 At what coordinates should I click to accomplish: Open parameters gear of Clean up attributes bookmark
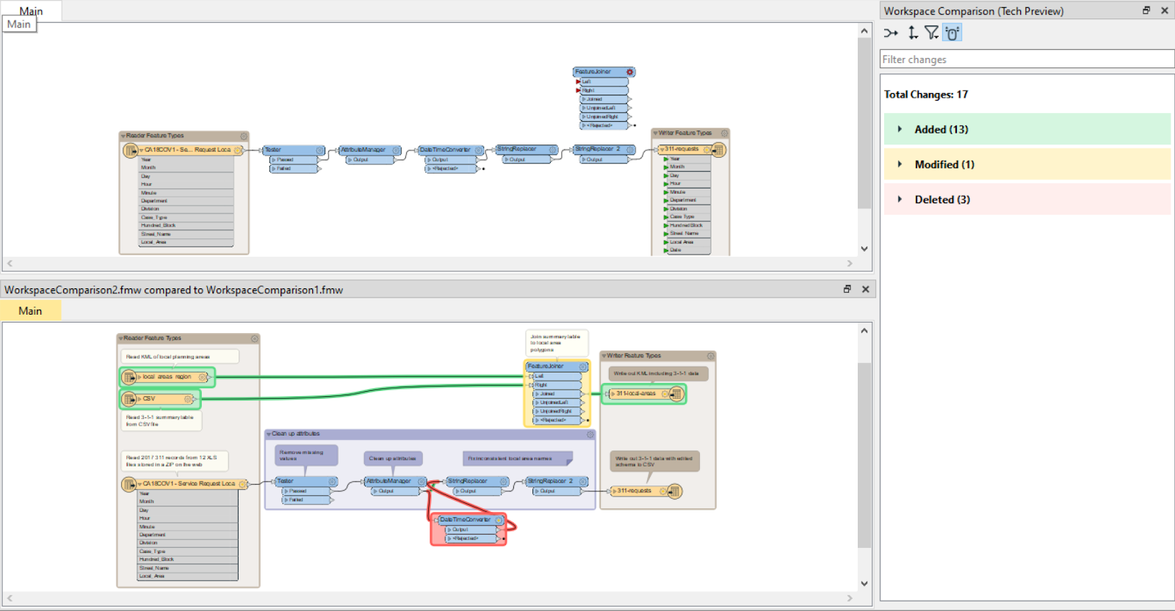pos(590,434)
